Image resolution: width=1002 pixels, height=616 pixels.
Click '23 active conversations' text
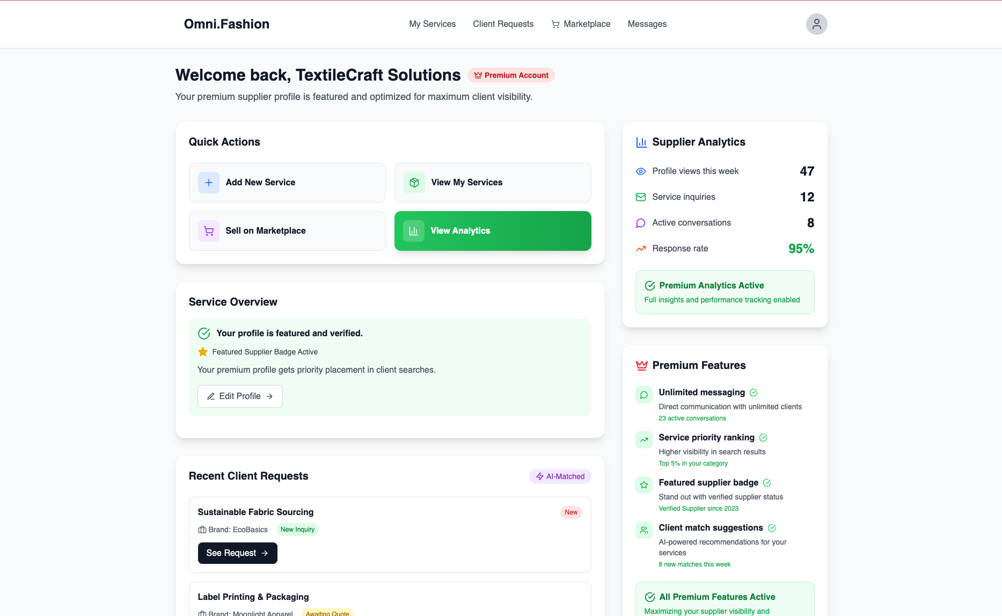[x=692, y=418]
